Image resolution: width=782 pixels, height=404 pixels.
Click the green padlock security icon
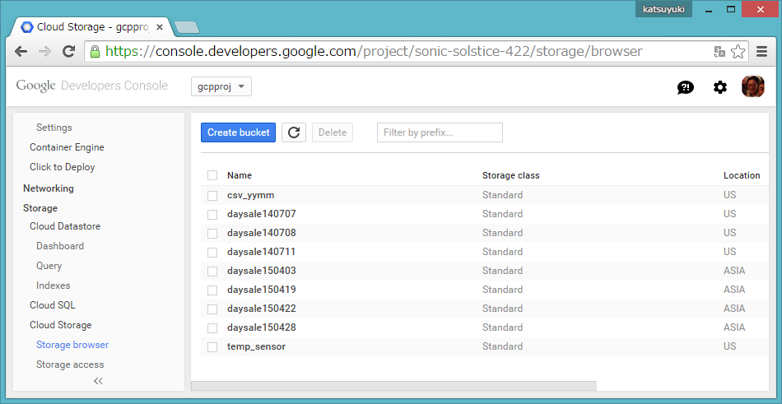95,51
